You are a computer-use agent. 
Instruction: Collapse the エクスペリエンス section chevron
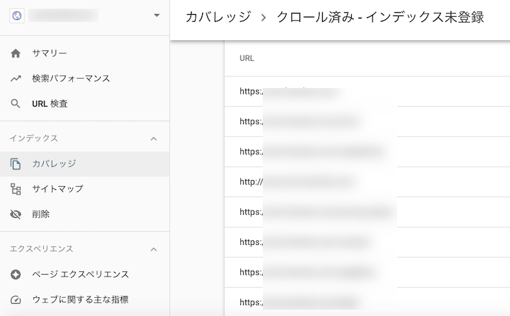[154, 249]
